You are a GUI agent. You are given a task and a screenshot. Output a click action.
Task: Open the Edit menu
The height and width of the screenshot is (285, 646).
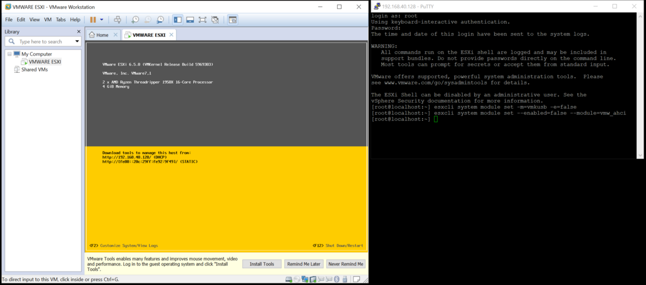point(21,20)
